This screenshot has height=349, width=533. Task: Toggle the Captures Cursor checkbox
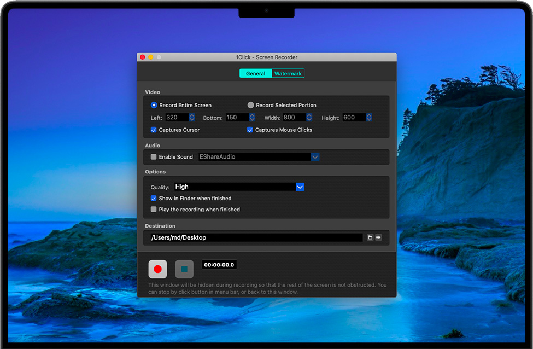pyautogui.click(x=154, y=130)
